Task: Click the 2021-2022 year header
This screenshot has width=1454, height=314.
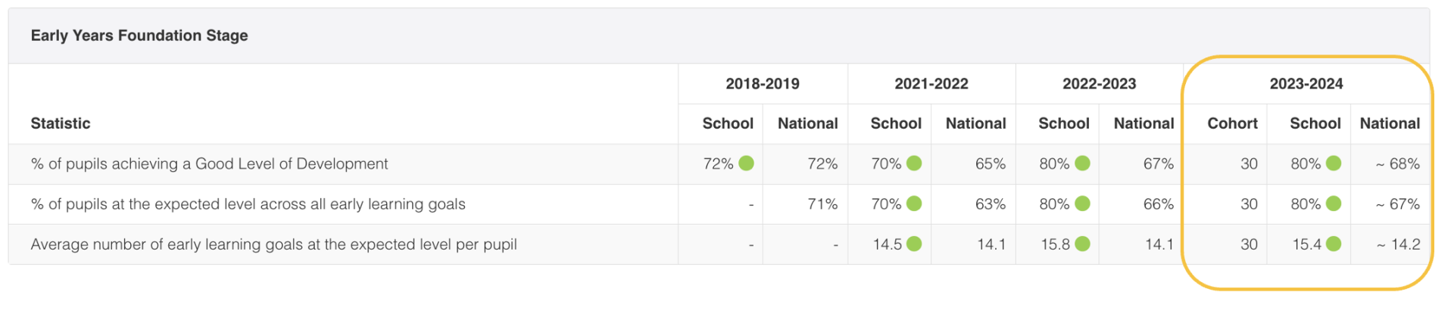Action: point(931,84)
